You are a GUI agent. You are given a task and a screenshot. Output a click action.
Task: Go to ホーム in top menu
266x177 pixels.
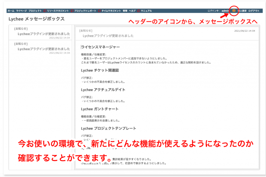(x=11, y=11)
